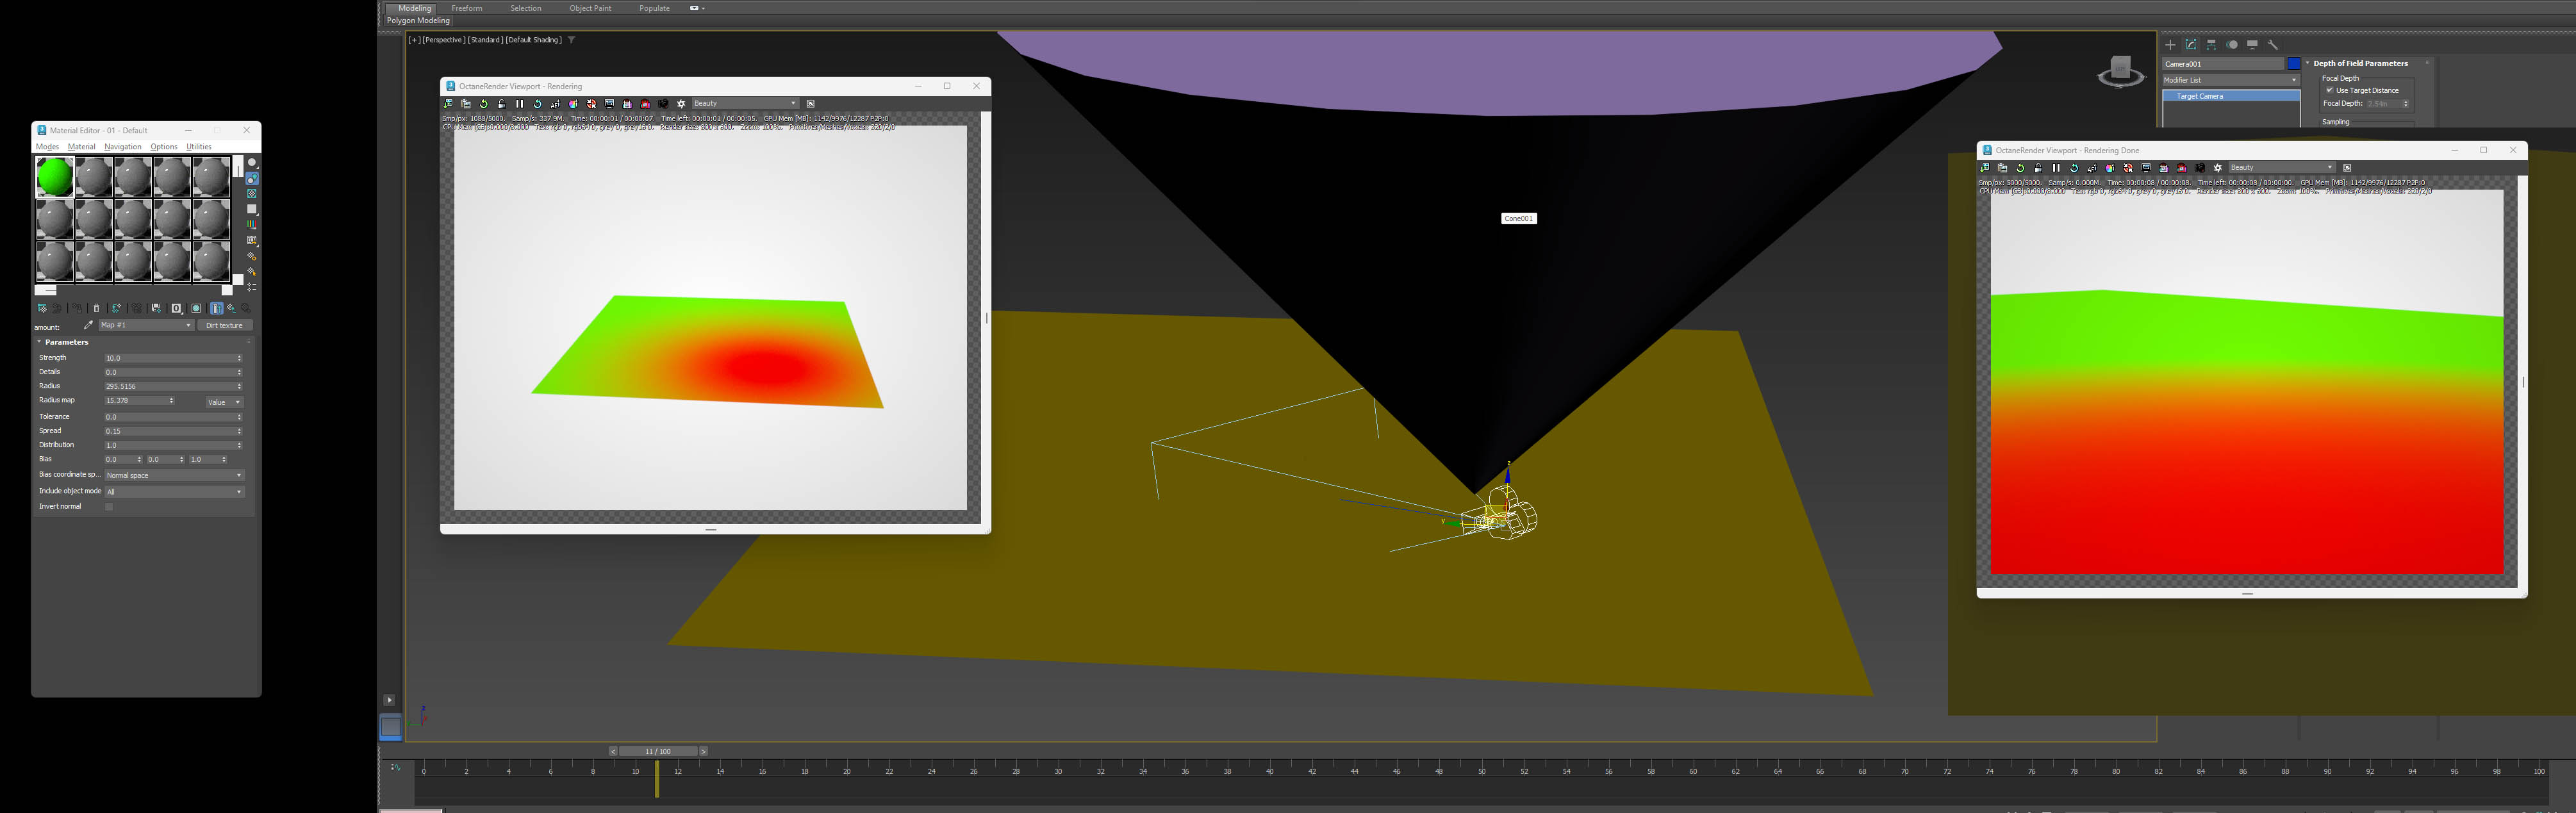This screenshot has width=2576, height=813.
Task: Open Bias coordinate space dropdown
Action: point(174,475)
